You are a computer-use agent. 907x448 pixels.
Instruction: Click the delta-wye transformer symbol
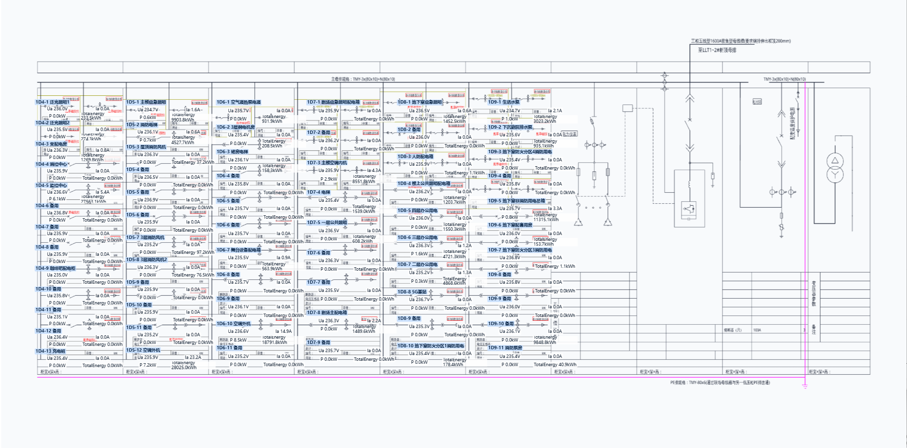tap(835, 168)
